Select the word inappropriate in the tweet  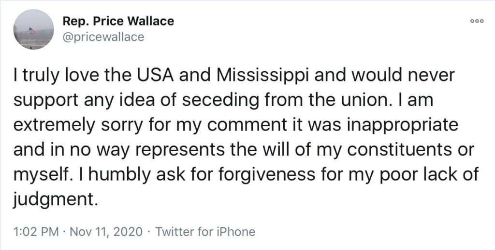pos(403,125)
